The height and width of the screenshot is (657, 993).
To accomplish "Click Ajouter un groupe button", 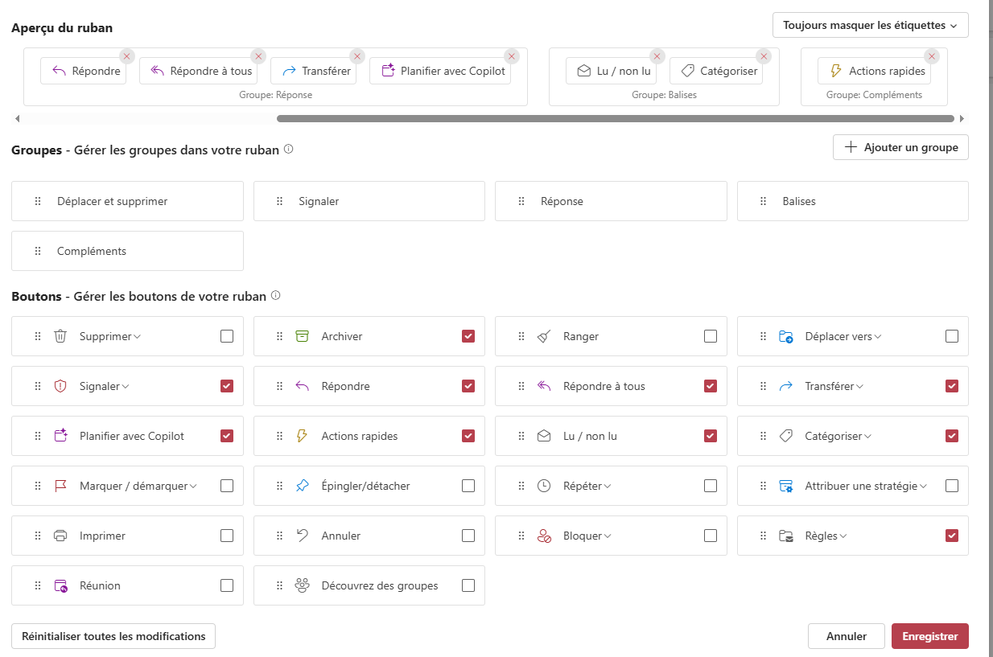I will click(x=900, y=147).
